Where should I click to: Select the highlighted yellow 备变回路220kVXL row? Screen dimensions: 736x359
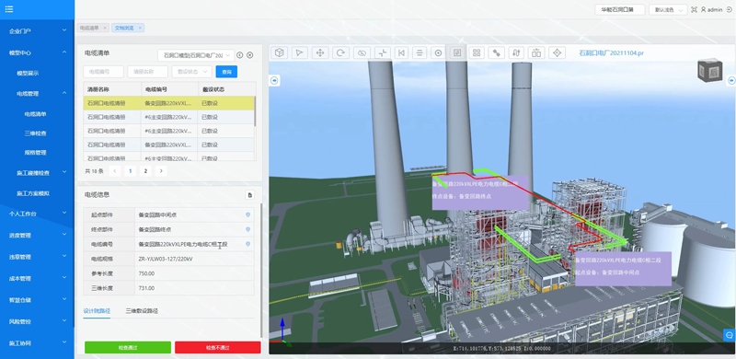pos(169,103)
